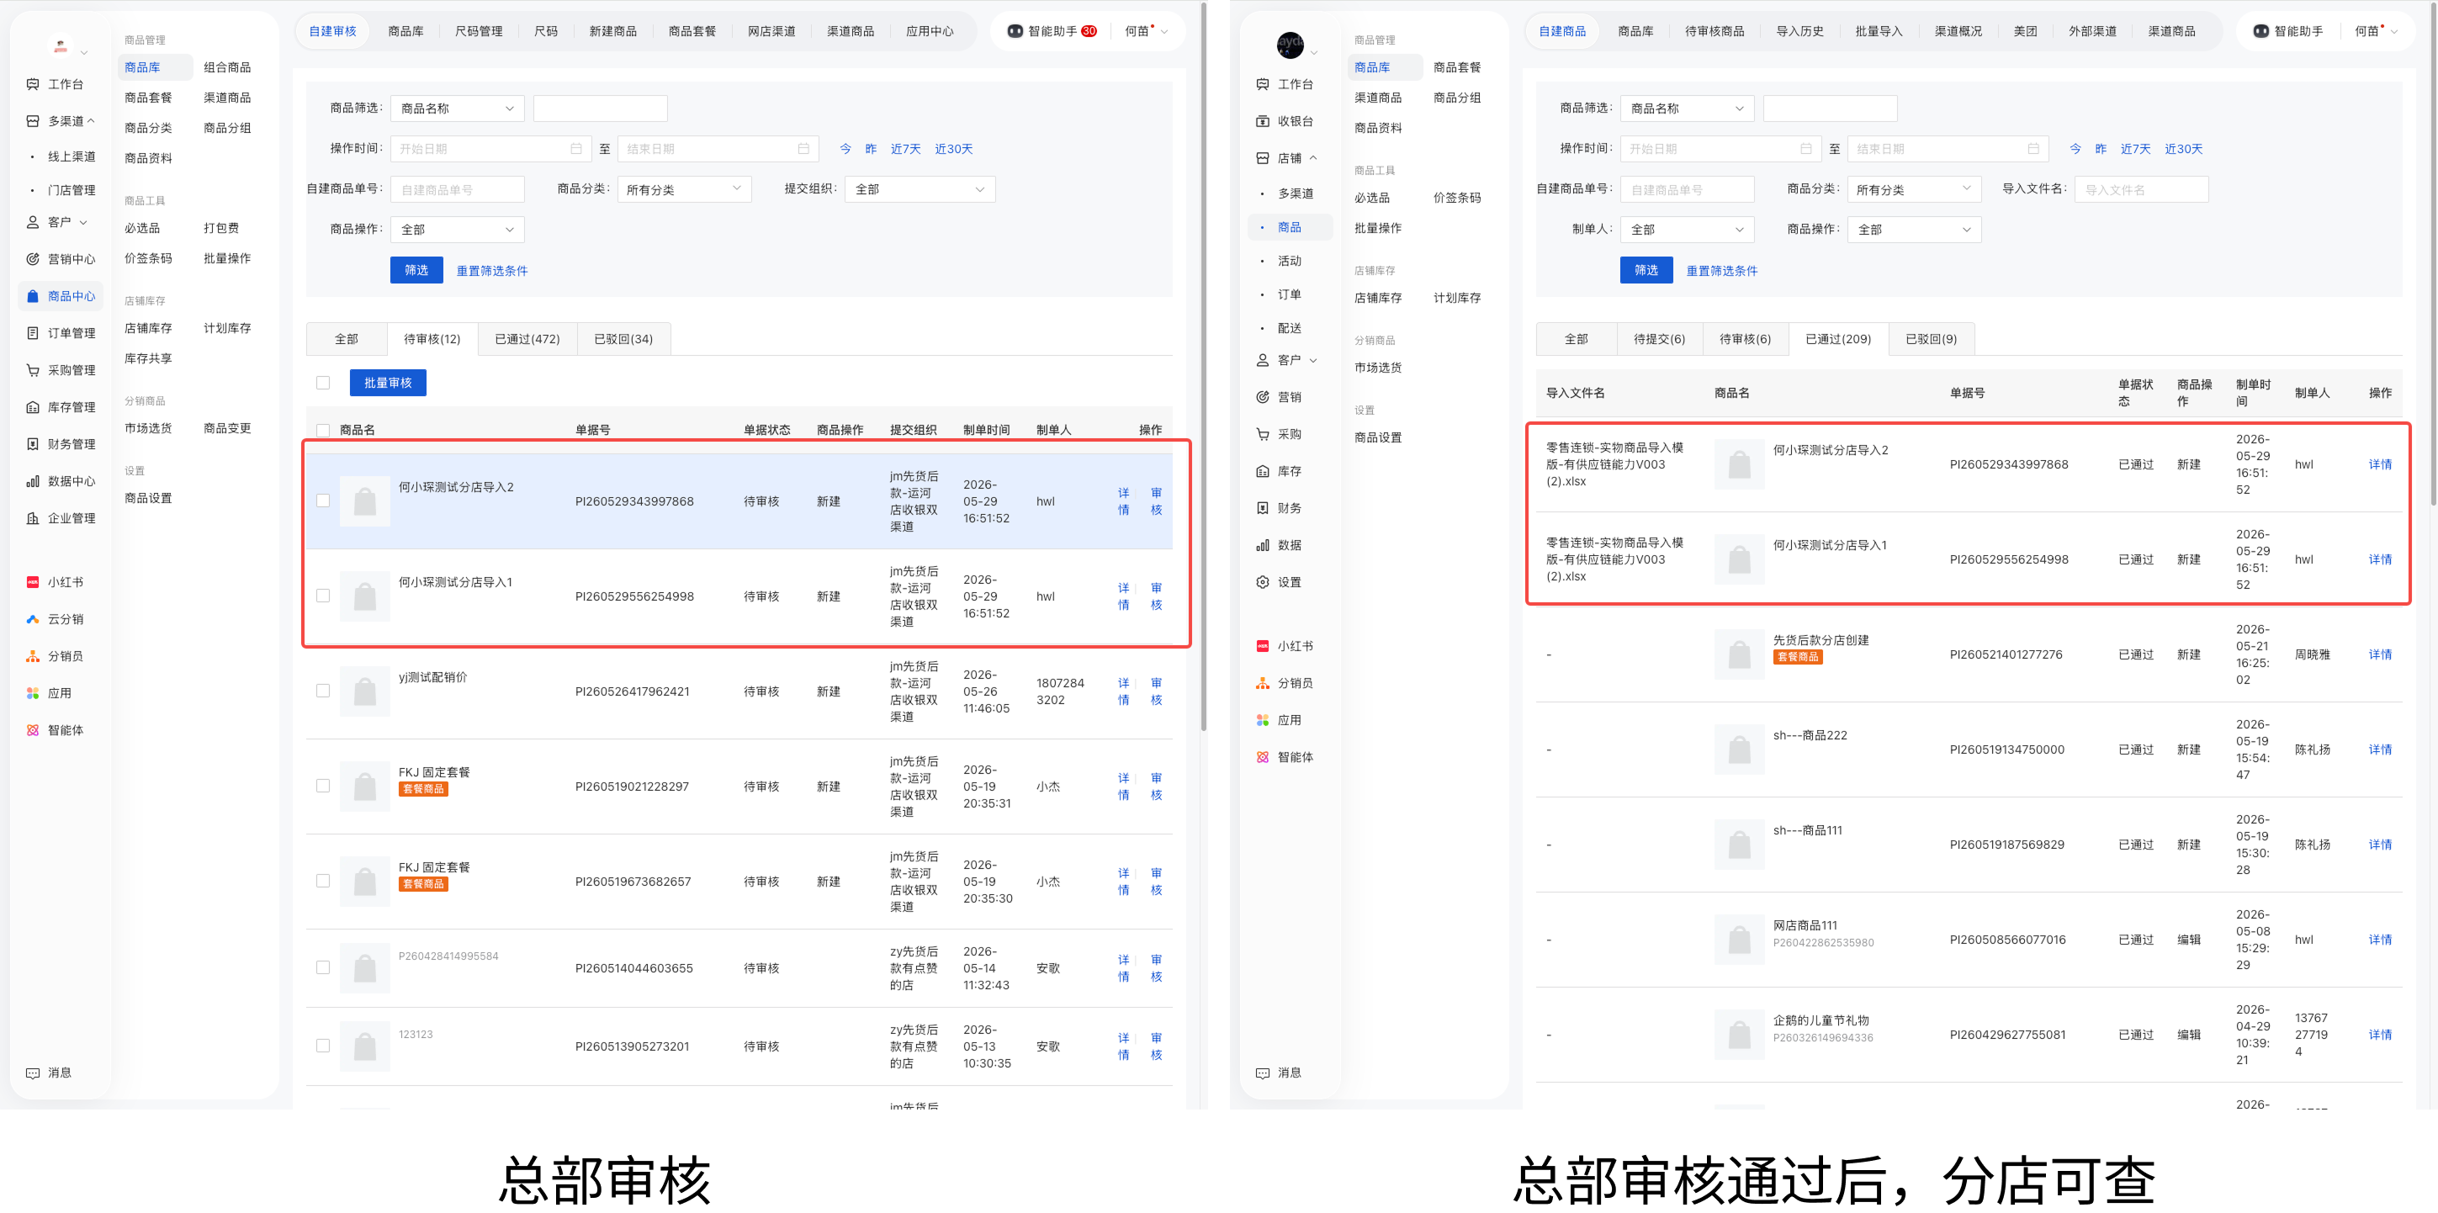This screenshot has width=2438, height=1213.
Task: Open 营销 icon in right window sidebar
Action: pos(1263,397)
